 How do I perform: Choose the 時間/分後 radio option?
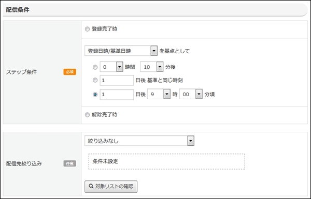(x=95, y=67)
